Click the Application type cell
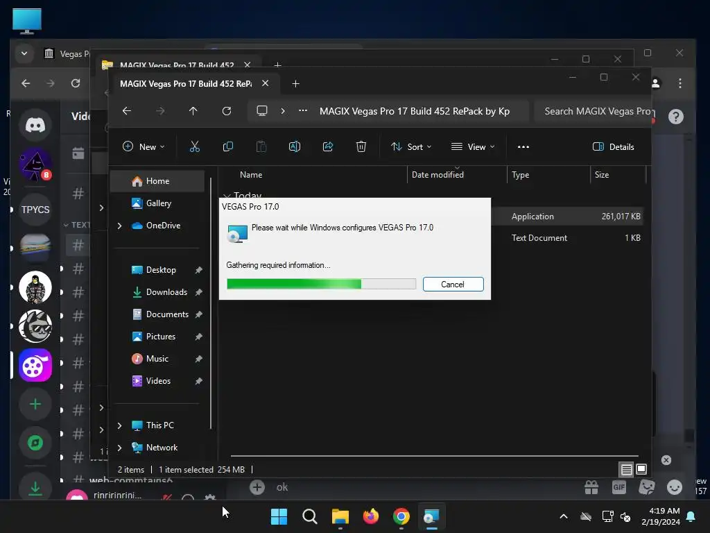 click(x=532, y=217)
